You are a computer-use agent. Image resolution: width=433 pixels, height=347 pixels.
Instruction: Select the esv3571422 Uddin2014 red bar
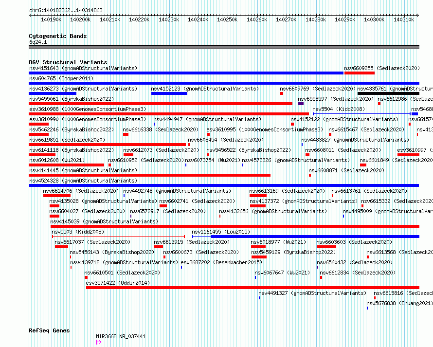(x=253, y=288)
